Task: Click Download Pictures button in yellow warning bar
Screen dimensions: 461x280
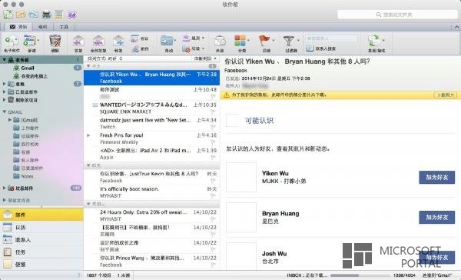Action: tap(445, 95)
